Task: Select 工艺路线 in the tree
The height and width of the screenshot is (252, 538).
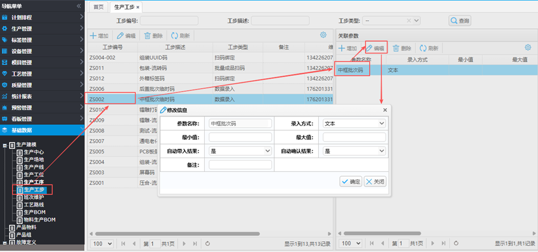Action: [x=33, y=205]
